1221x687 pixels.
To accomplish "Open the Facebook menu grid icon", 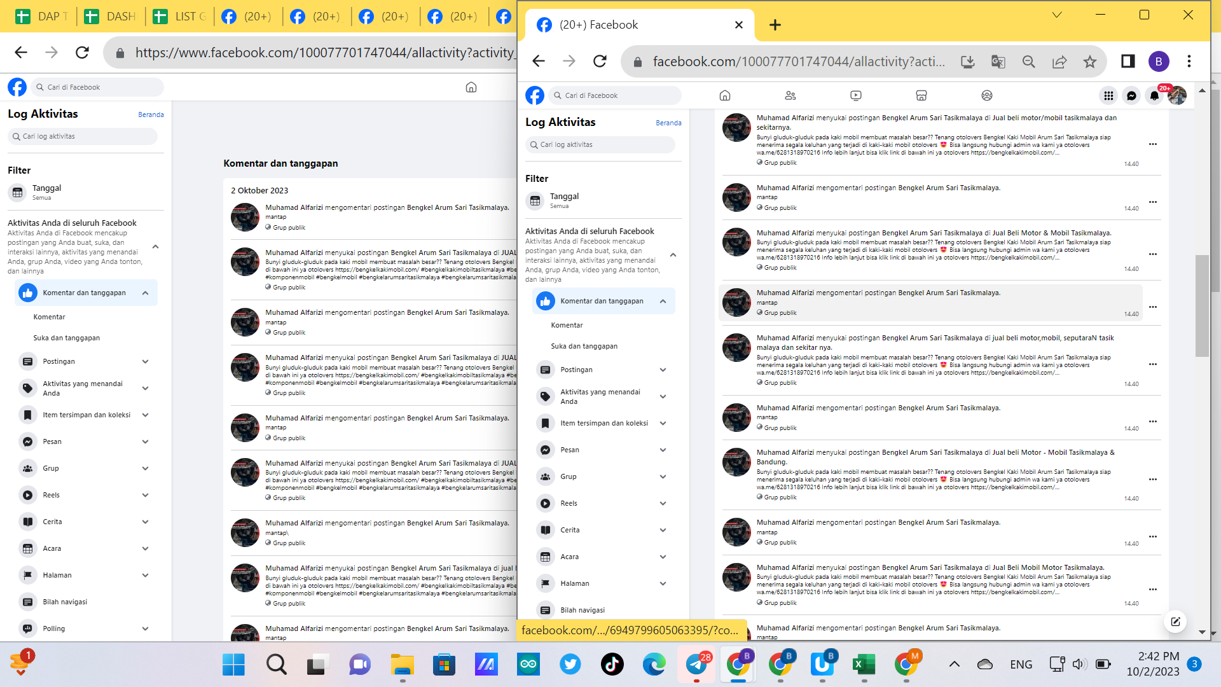I will point(1108,95).
